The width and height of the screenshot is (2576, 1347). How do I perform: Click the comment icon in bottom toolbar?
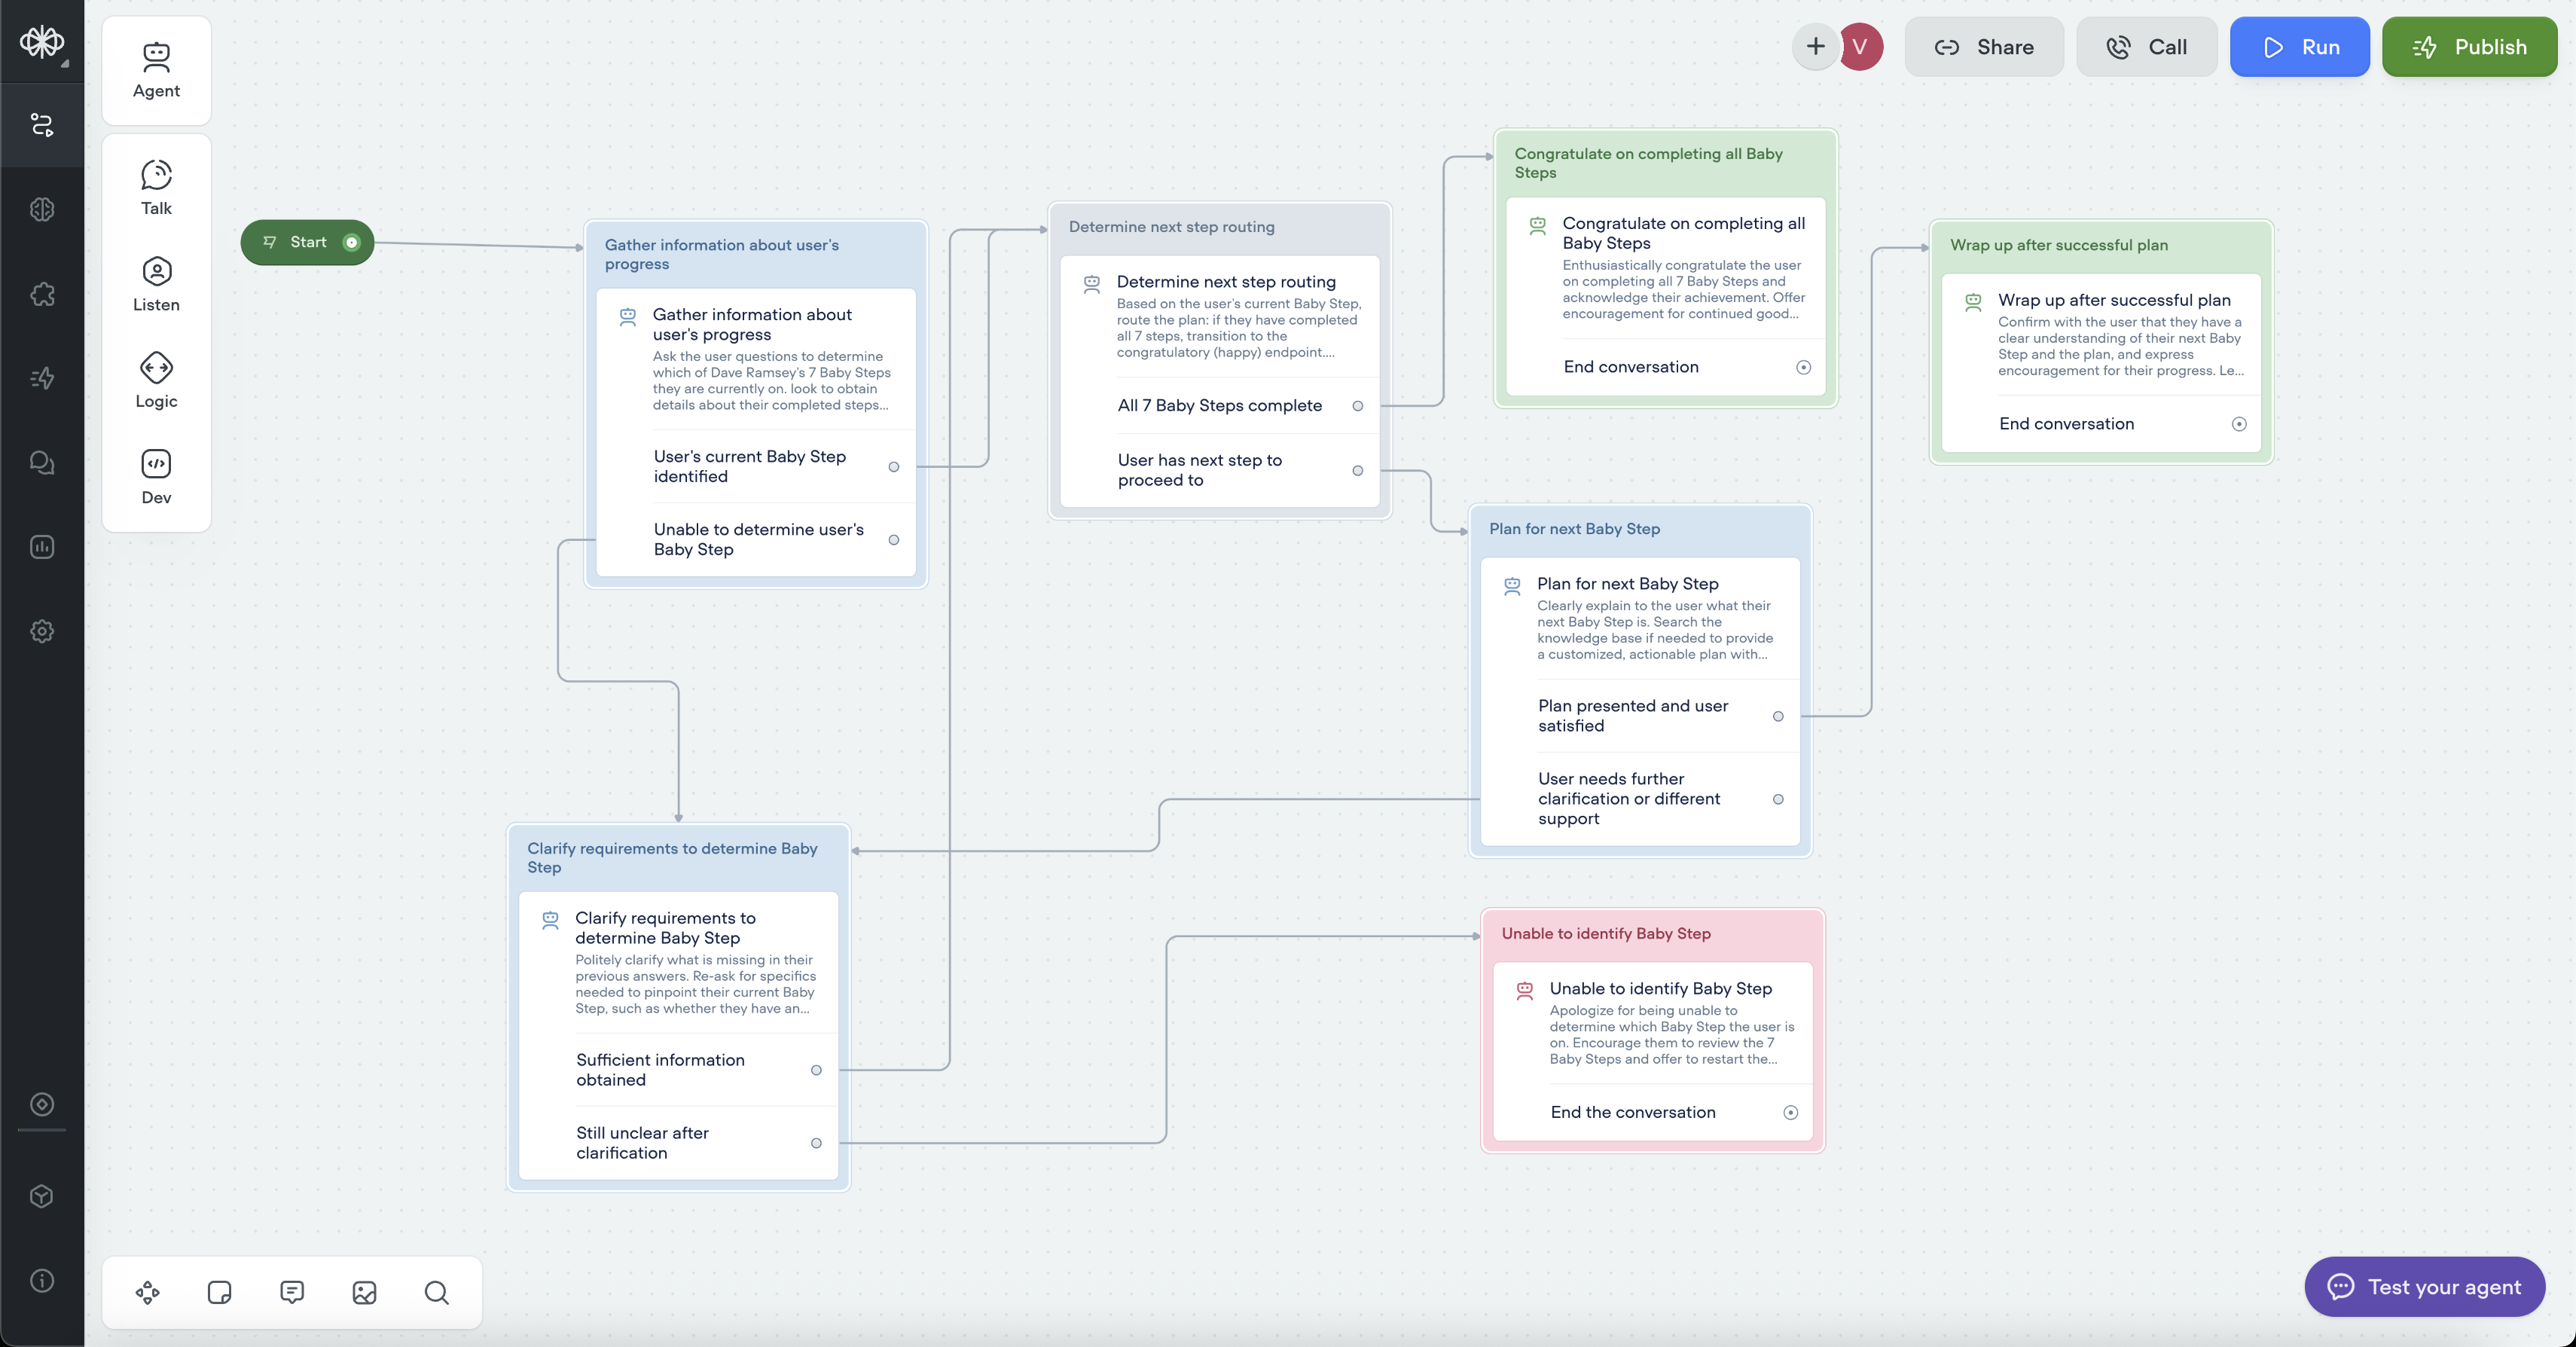(292, 1292)
